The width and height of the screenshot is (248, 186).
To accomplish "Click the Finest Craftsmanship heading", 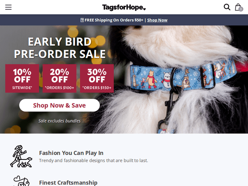I will click(68, 183).
